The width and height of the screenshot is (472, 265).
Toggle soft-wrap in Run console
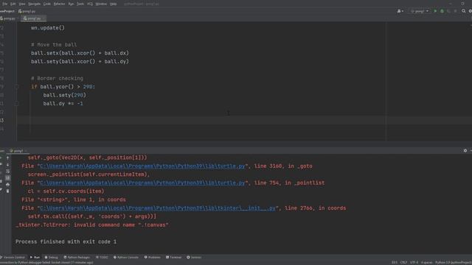[8, 172]
